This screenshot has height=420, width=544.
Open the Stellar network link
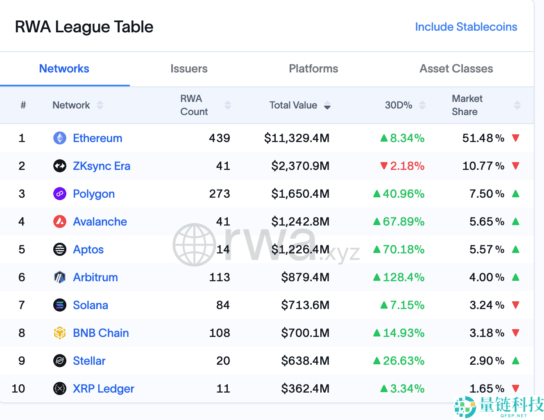coord(89,361)
